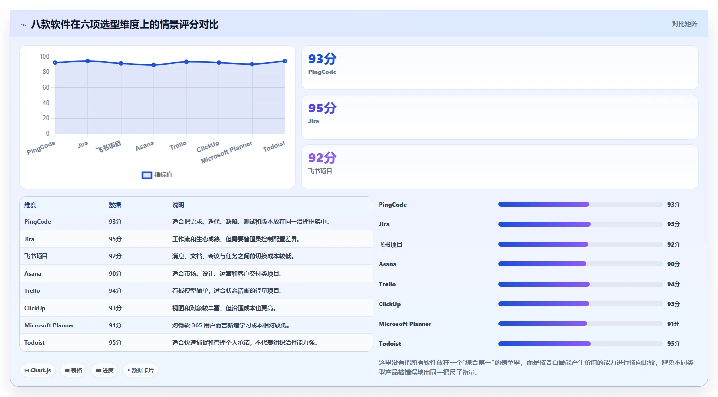This screenshot has height=397, width=718.
Task: Click the 表格 tag chip
Action: [x=73, y=370]
